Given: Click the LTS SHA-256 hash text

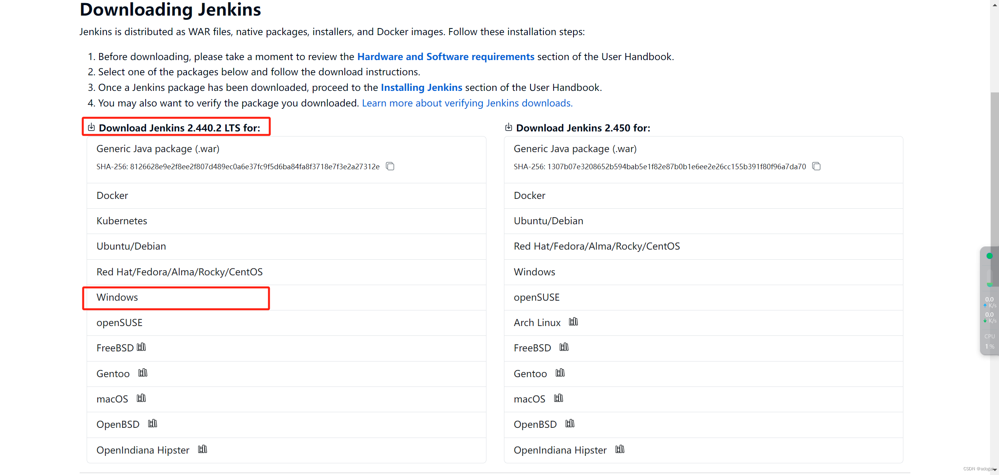Looking at the screenshot, I should click(238, 167).
